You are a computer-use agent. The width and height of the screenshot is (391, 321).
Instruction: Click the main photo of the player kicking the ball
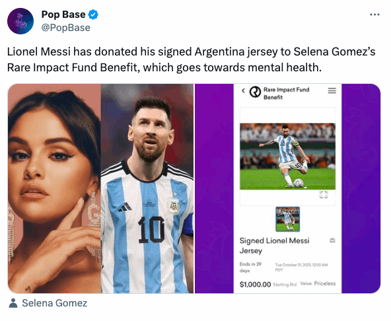point(287,157)
